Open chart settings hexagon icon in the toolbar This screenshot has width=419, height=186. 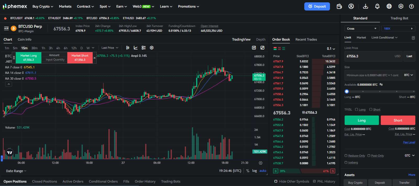tap(152, 48)
